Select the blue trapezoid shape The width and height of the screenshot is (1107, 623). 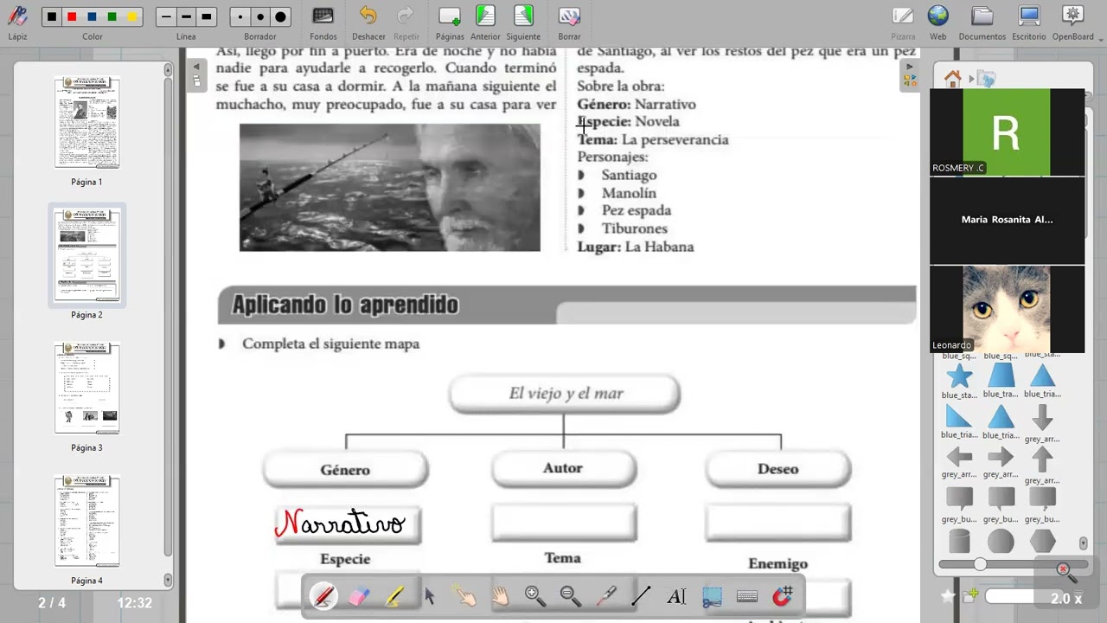pyautogui.click(x=1001, y=376)
